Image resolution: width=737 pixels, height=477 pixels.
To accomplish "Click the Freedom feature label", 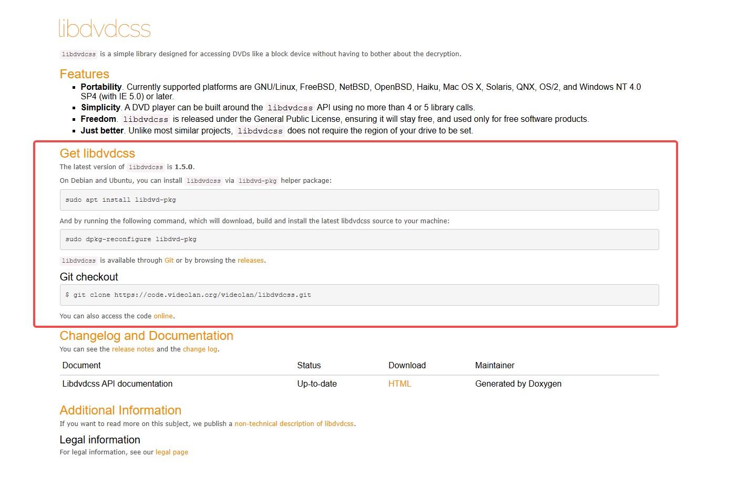I will [98, 119].
